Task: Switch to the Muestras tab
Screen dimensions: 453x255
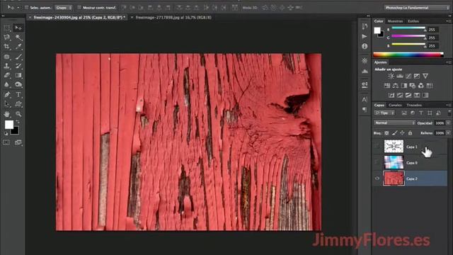Action: click(x=395, y=21)
